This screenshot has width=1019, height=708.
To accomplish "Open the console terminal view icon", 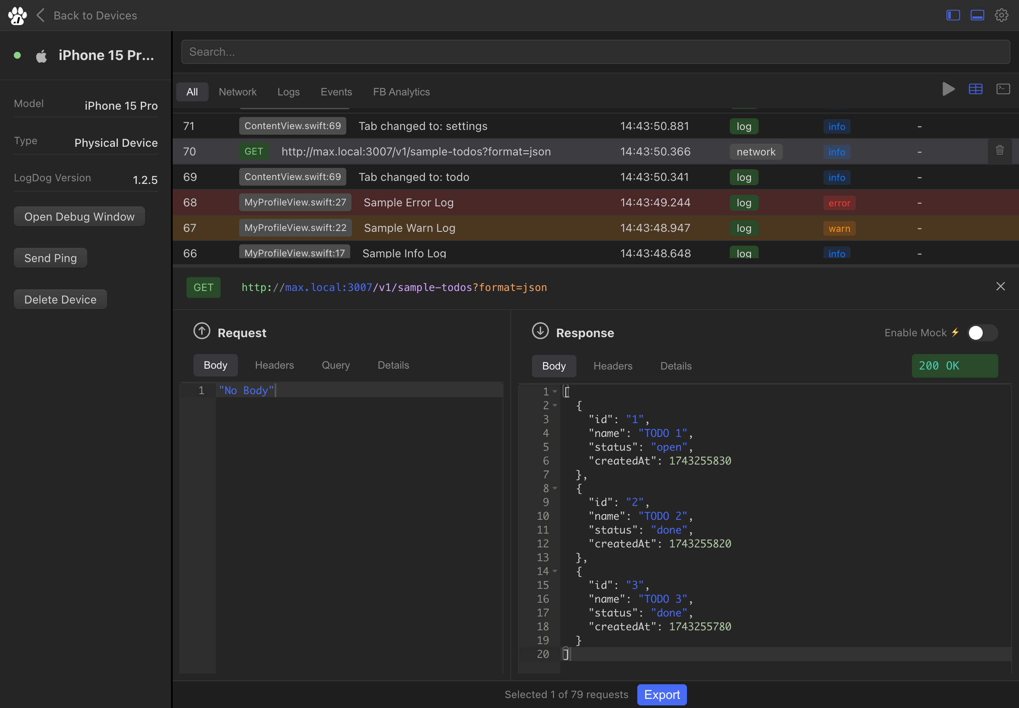I will (1003, 89).
